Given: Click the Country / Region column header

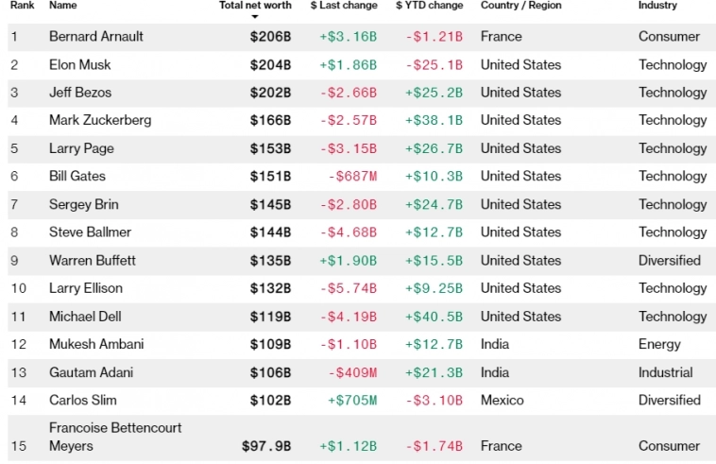Looking at the screenshot, I should click(x=520, y=6).
